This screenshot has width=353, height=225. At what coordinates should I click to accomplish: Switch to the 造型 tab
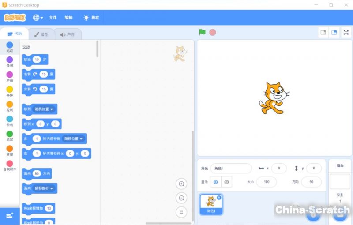tap(41, 34)
